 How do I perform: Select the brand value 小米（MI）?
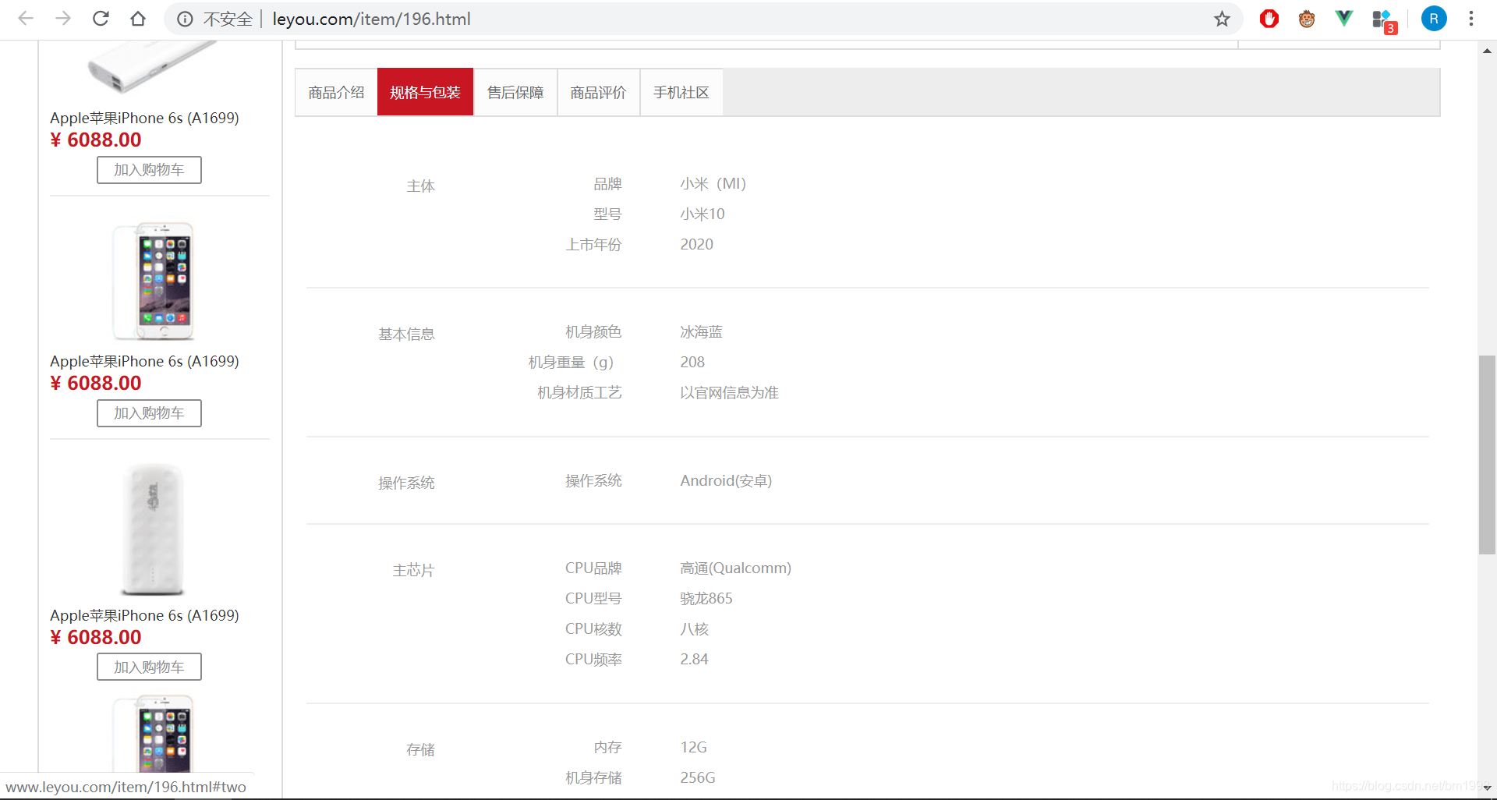click(713, 184)
